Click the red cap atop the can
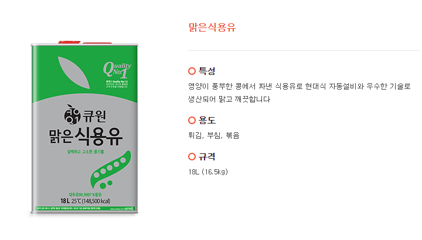Screen dimensions: 422x240 tap(69, 42)
